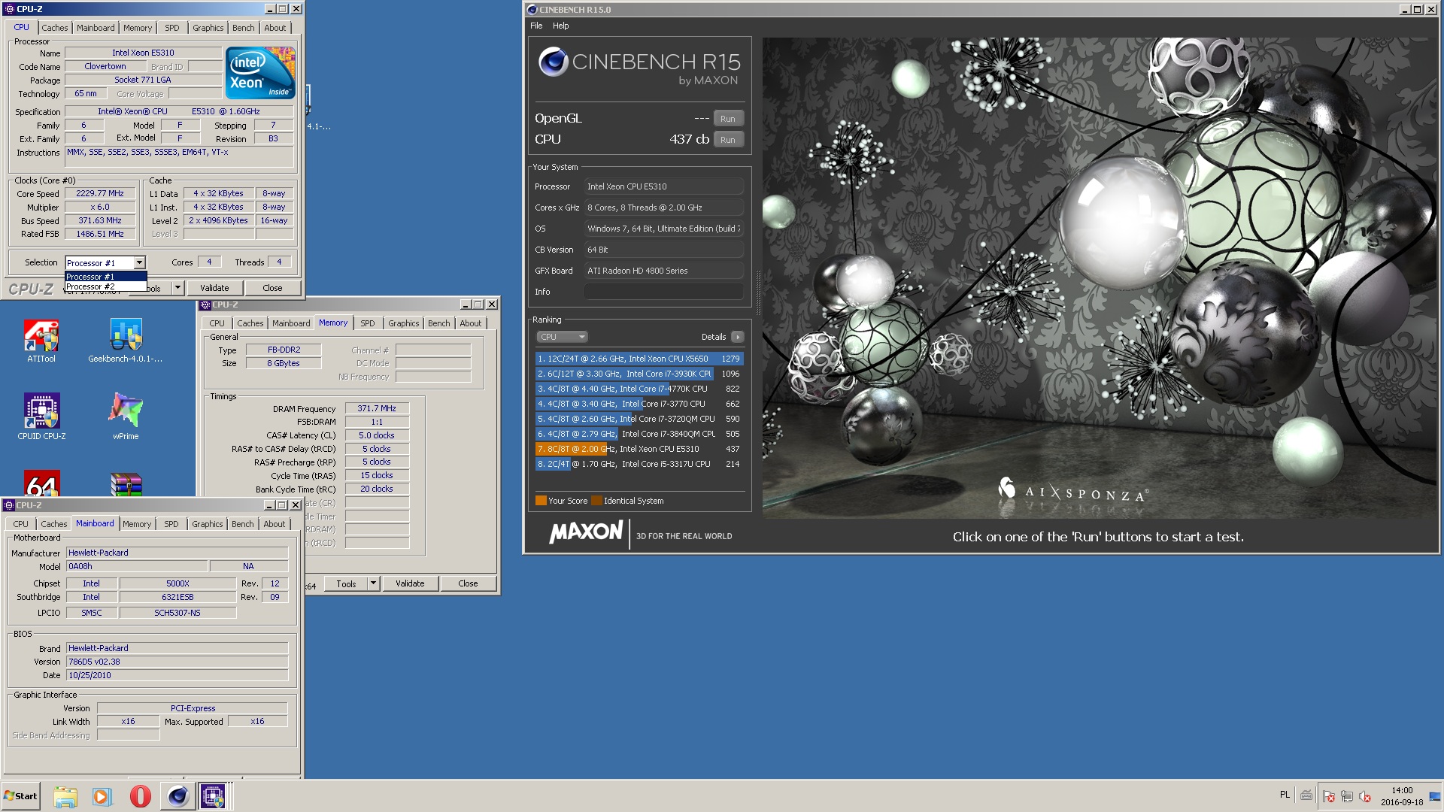Open the Cinebench ranking CPU dropdown
The width and height of the screenshot is (1444, 812).
pos(562,337)
